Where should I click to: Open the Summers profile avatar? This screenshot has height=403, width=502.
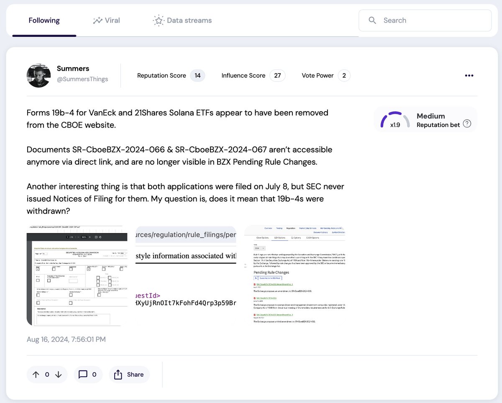(39, 76)
